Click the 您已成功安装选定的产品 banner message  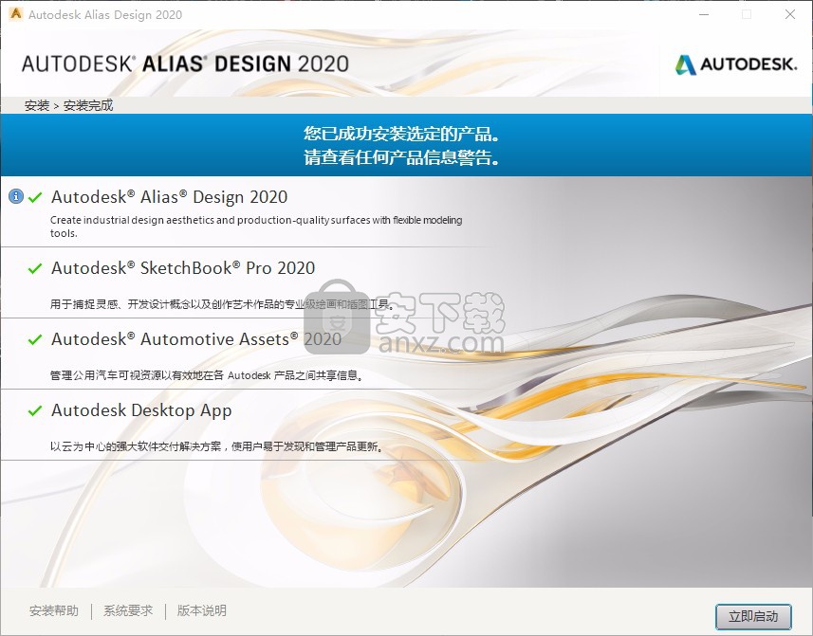(x=402, y=134)
